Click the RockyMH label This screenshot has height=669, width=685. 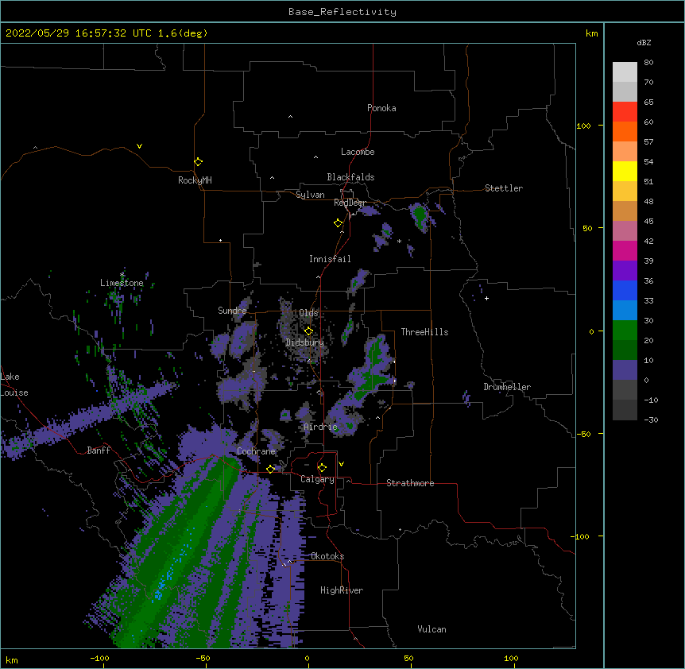coord(195,180)
